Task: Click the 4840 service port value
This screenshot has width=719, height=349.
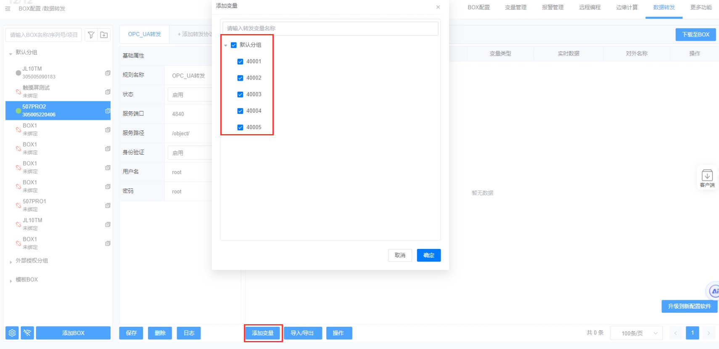Action: coord(178,114)
